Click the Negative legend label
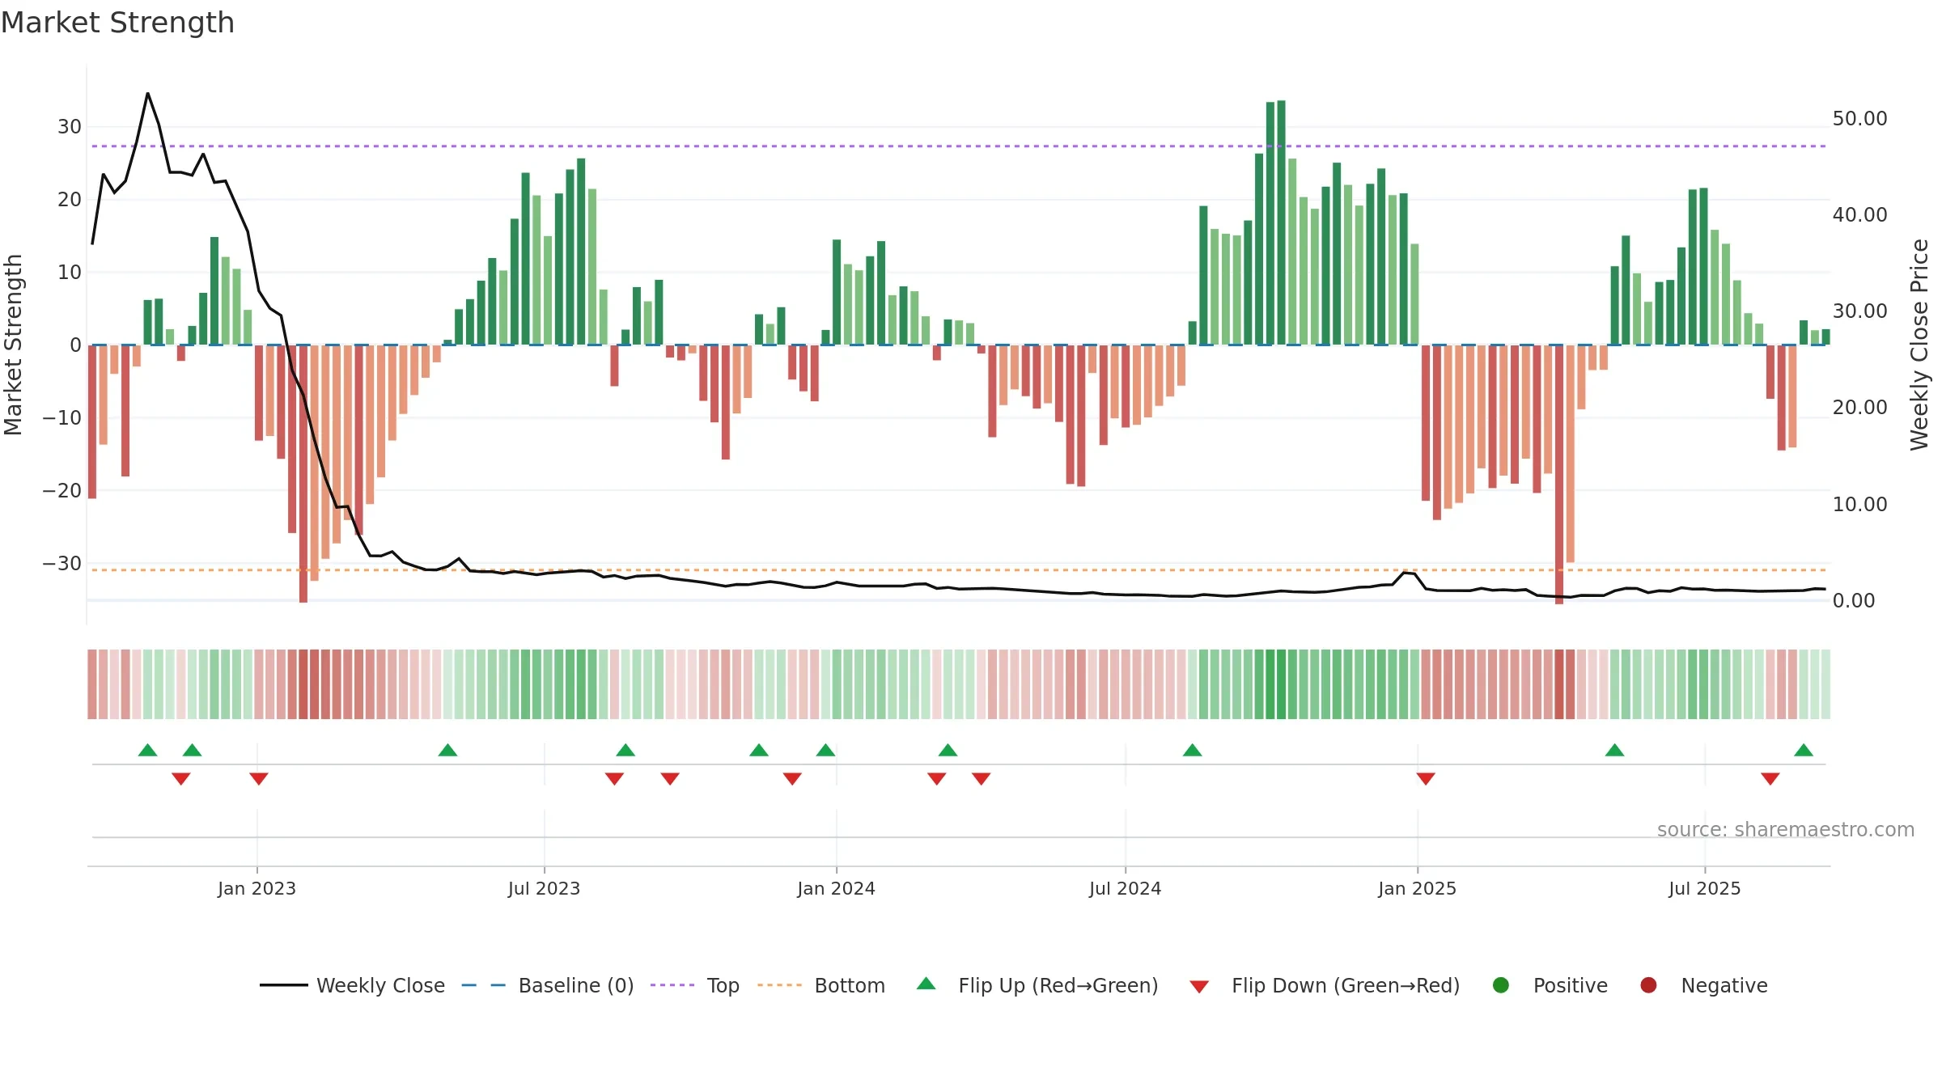Image resolution: width=1942 pixels, height=1092 pixels. click(x=1724, y=985)
